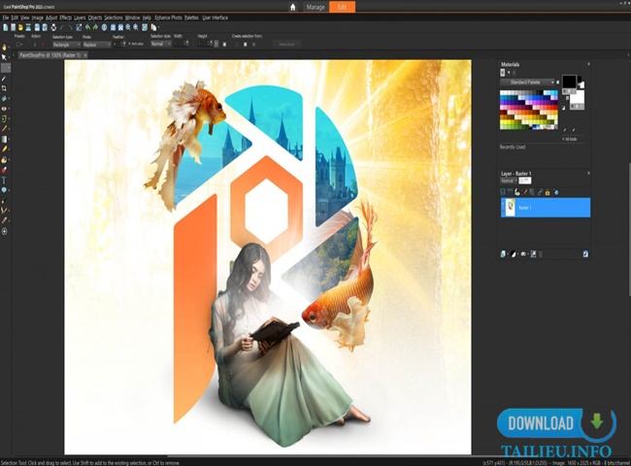Screen dimensions: 631x466
Task: Increase the Feather stepper value
Action: 123,43
